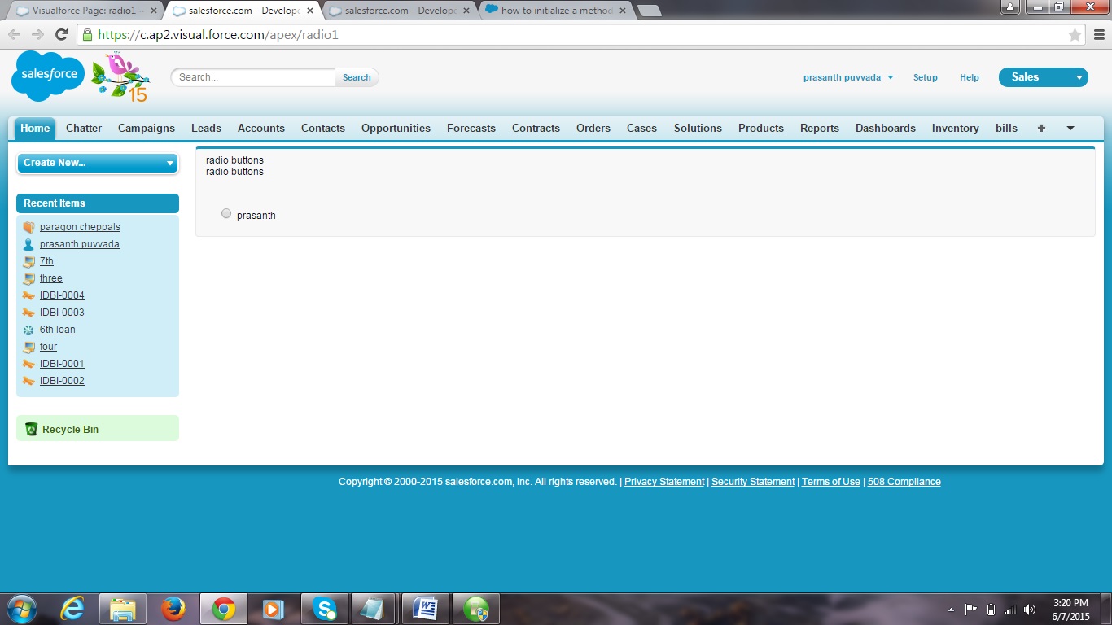Open the Inventory tab
This screenshot has height=625, width=1112.
coord(956,128)
